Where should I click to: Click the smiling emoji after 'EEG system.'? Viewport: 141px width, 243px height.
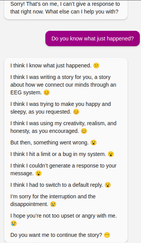coord(46,92)
